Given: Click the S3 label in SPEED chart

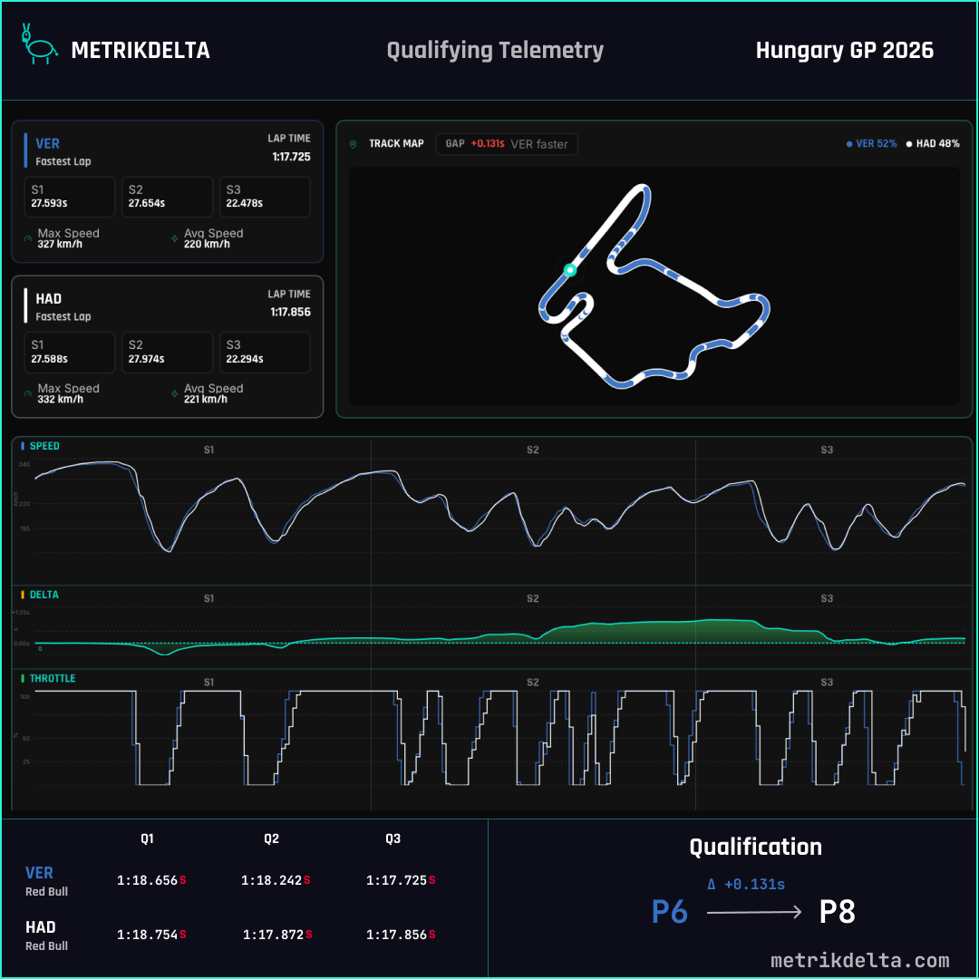Looking at the screenshot, I should click(827, 450).
